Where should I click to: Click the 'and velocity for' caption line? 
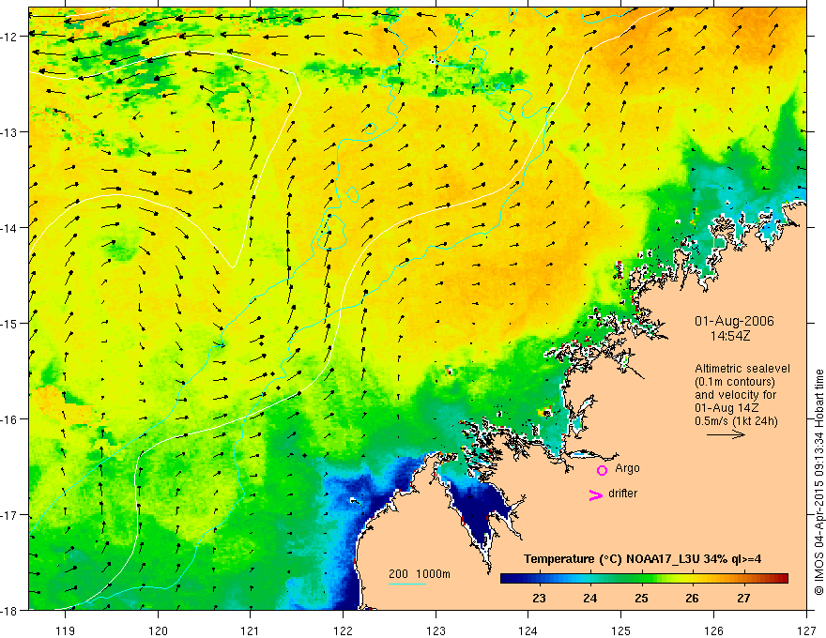[735, 395]
